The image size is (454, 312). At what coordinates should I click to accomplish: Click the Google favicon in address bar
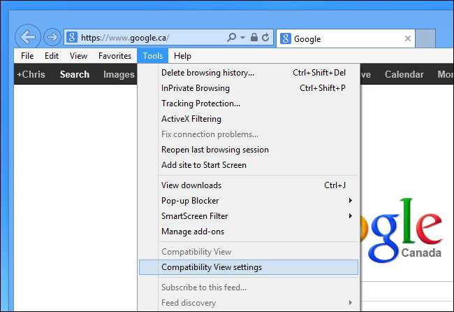[72, 37]
